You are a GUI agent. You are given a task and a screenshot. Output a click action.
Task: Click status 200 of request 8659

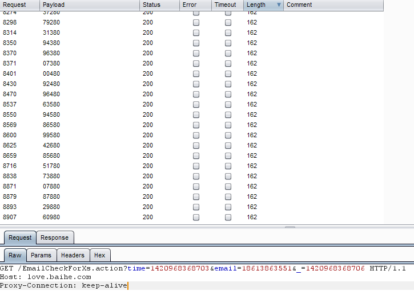[148, 156]
